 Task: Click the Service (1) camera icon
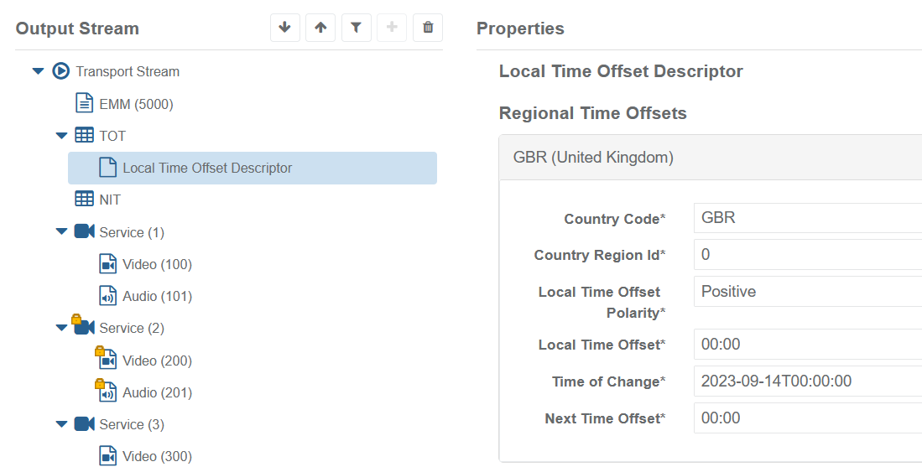pyautogui.click(x=84, y=231)
